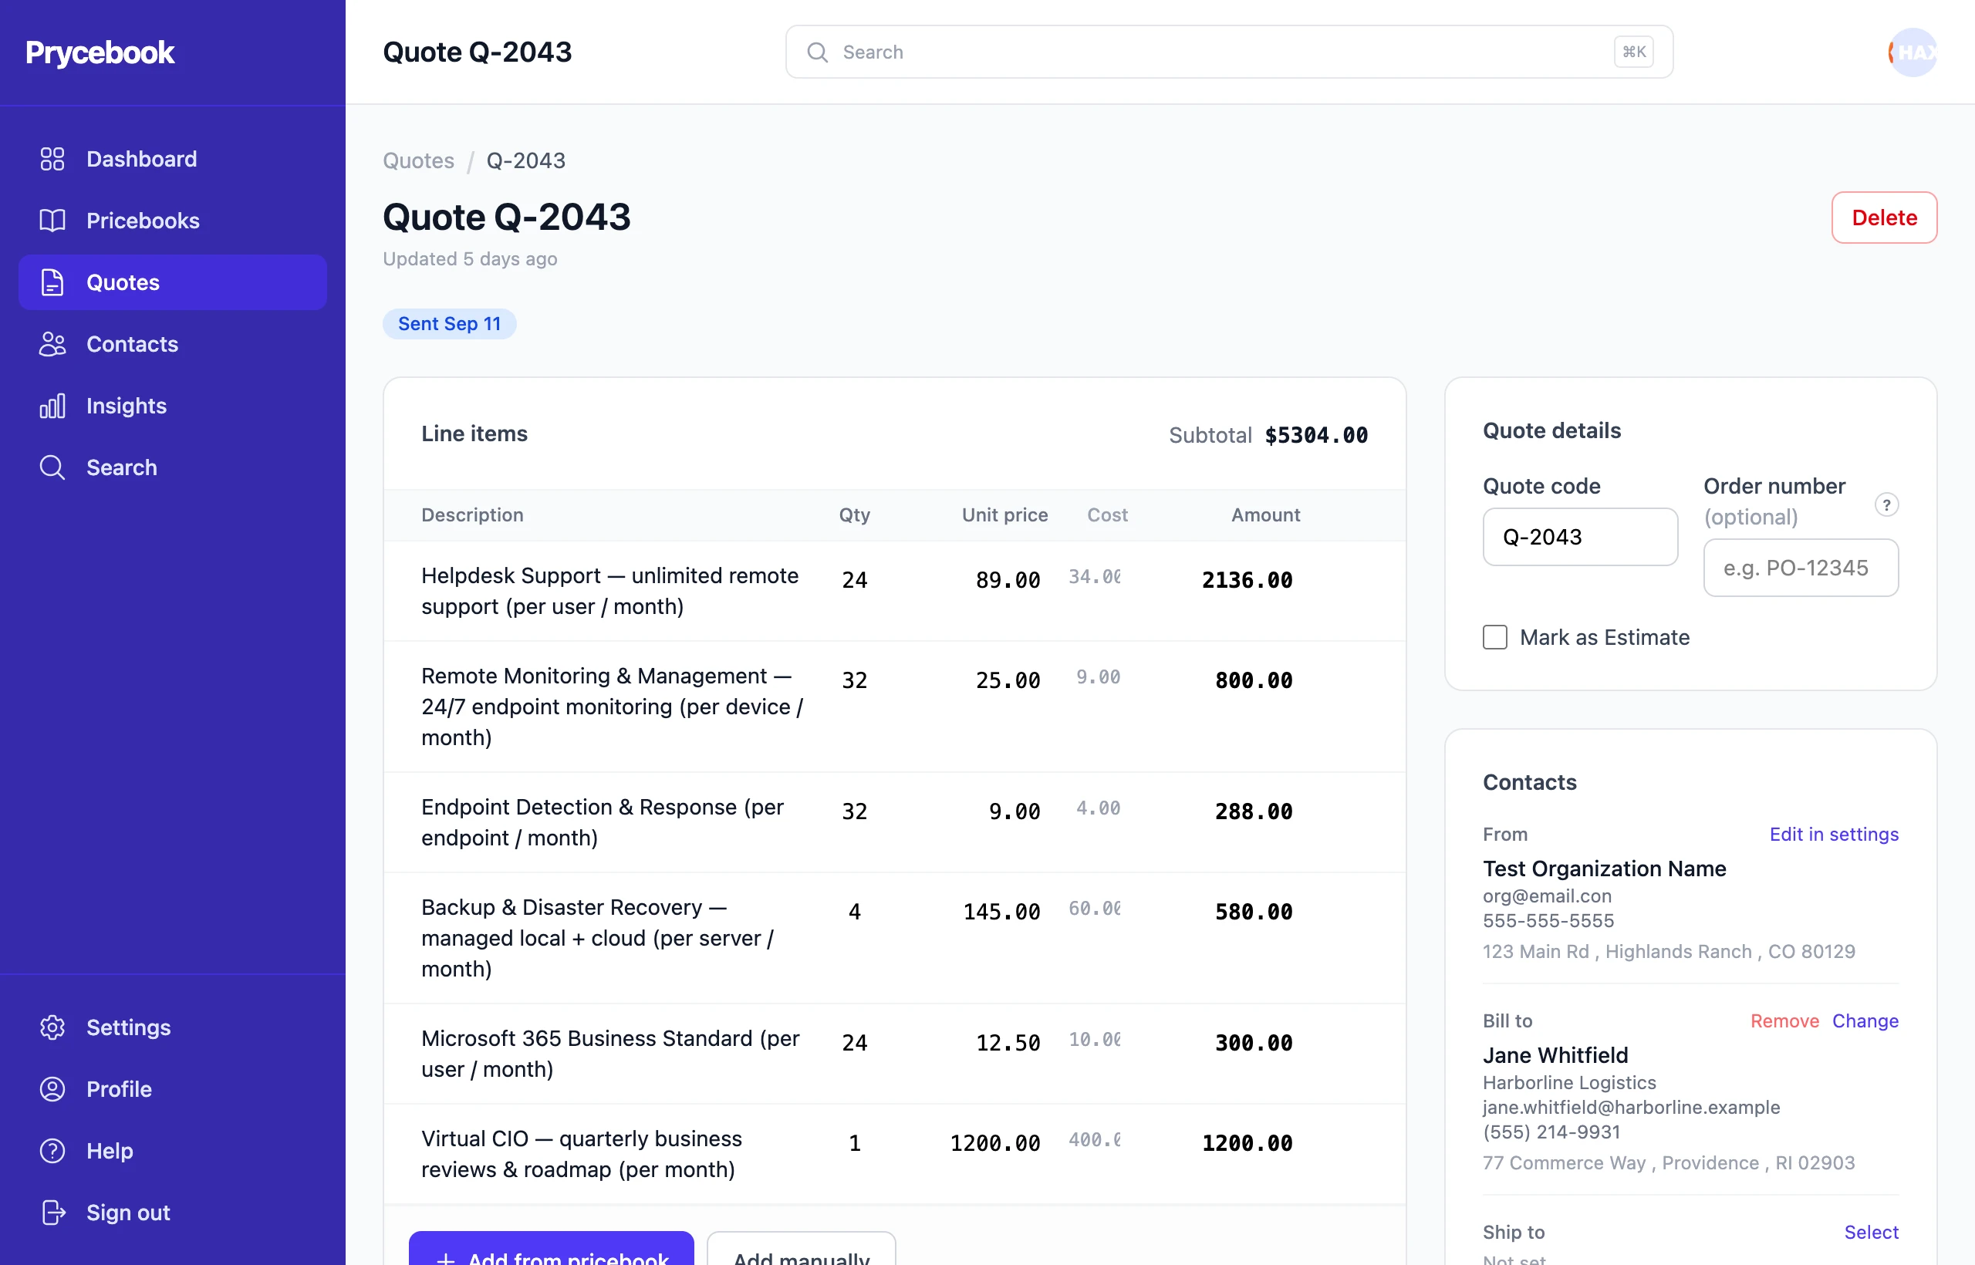
Task: Click the Helpdesk Support line item description
Action: click(609, 591)
